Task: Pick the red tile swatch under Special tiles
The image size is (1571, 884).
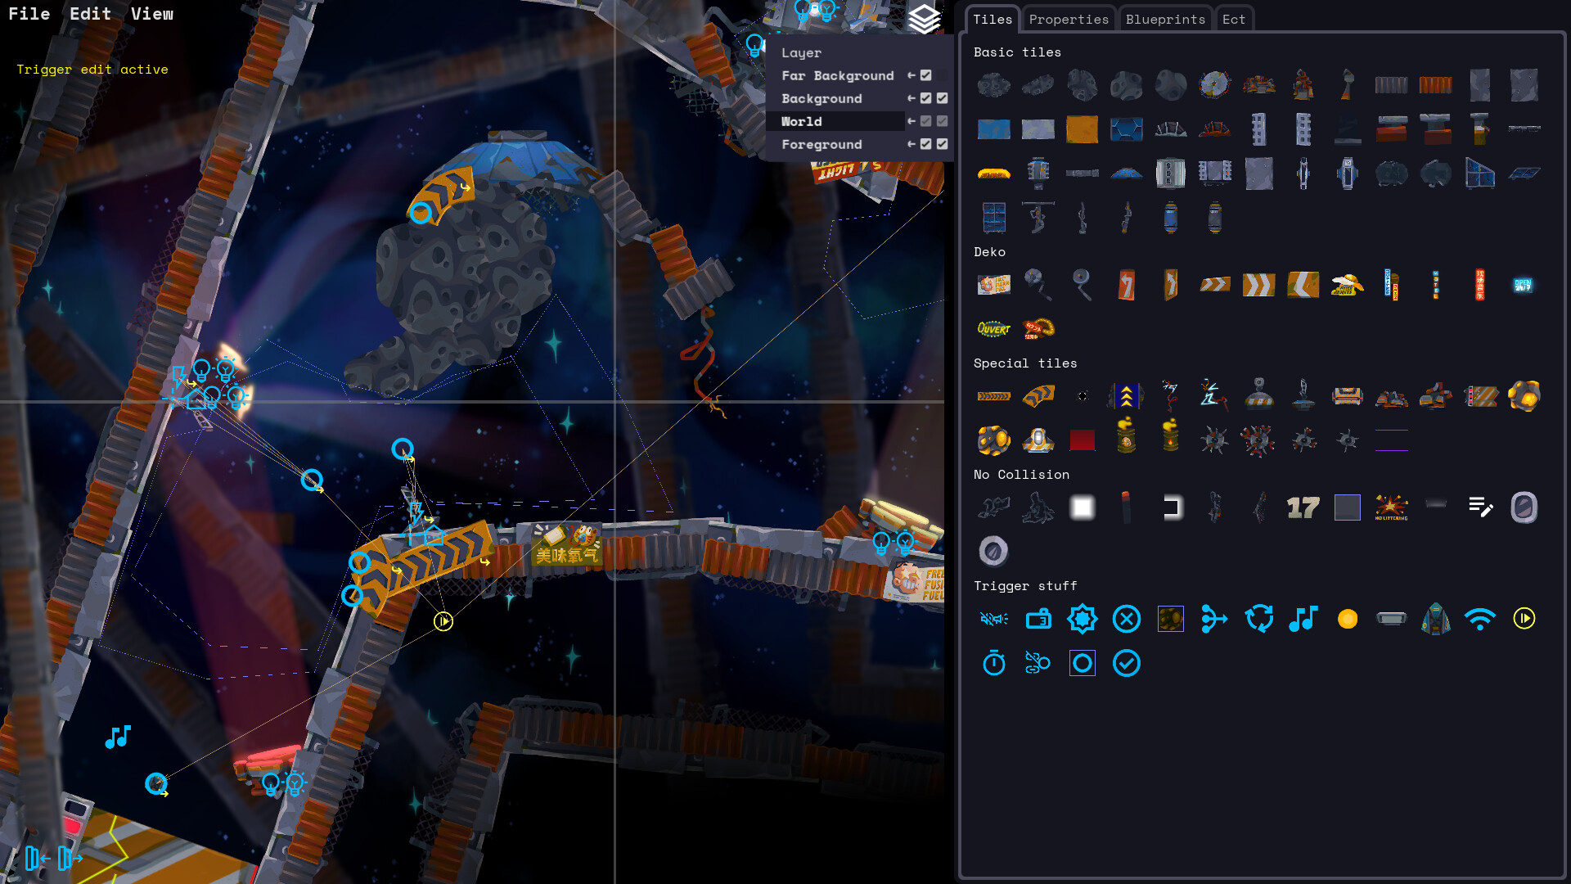Action: click(1082, 440)
